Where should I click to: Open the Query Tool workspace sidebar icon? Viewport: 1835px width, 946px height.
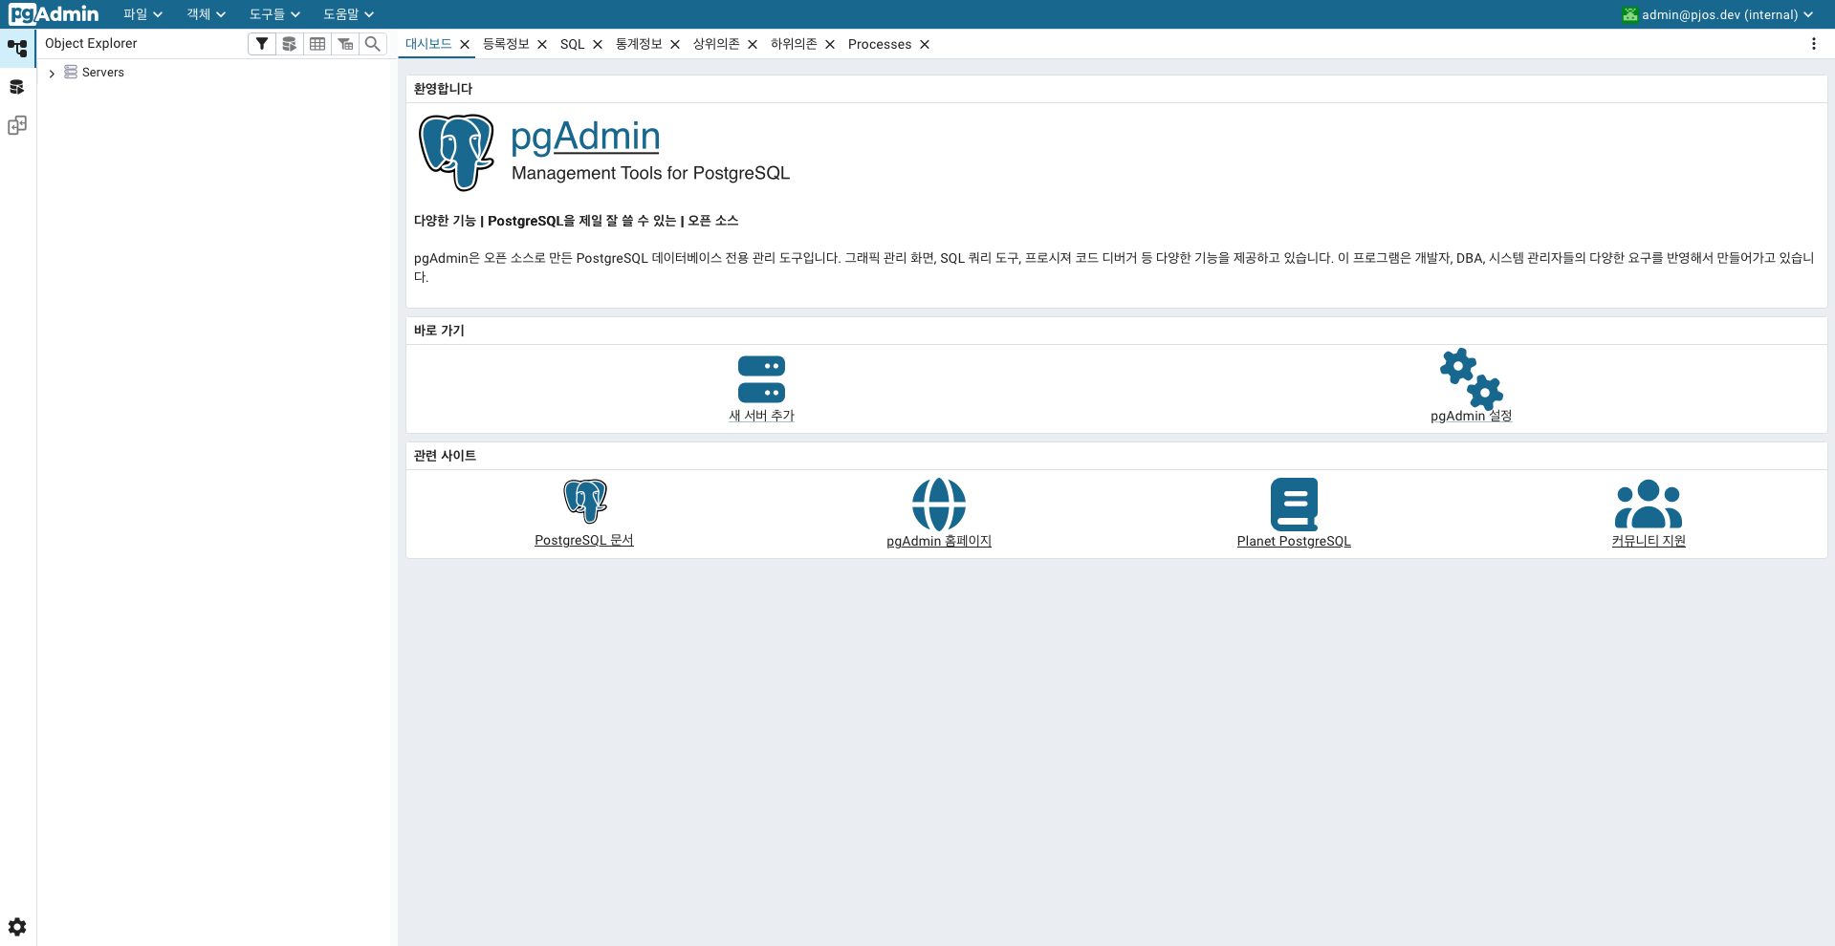(17, 87)
